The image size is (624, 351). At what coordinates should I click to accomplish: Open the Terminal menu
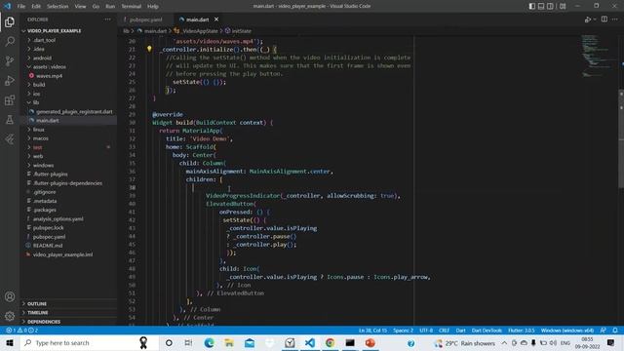pyautogui.click(x=132, y=7)
